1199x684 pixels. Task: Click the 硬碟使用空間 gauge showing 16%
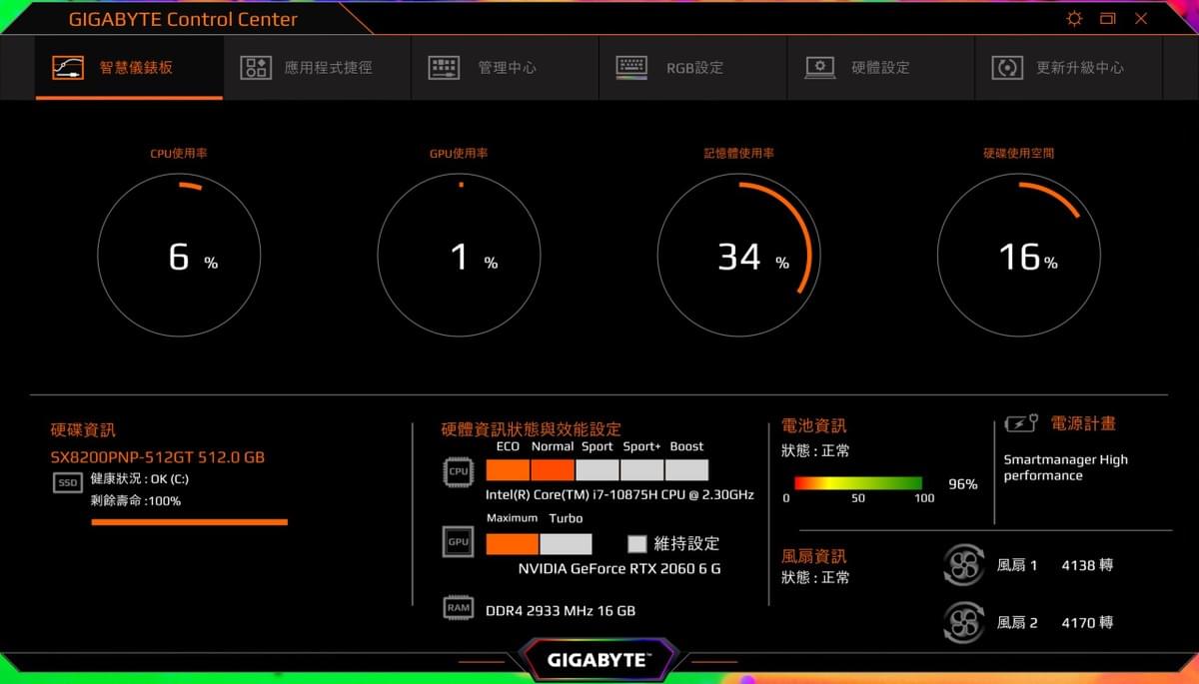pos(1018,255)
